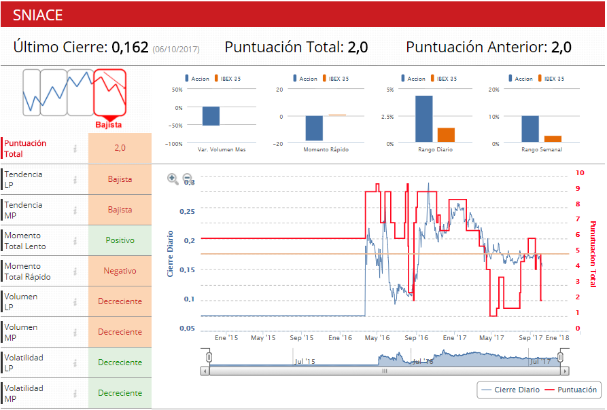The height and width of the screenshot is (410, 607).
Task: Click the Decreciente value for Volatilidad LP
Action: [x=120, y=362]
